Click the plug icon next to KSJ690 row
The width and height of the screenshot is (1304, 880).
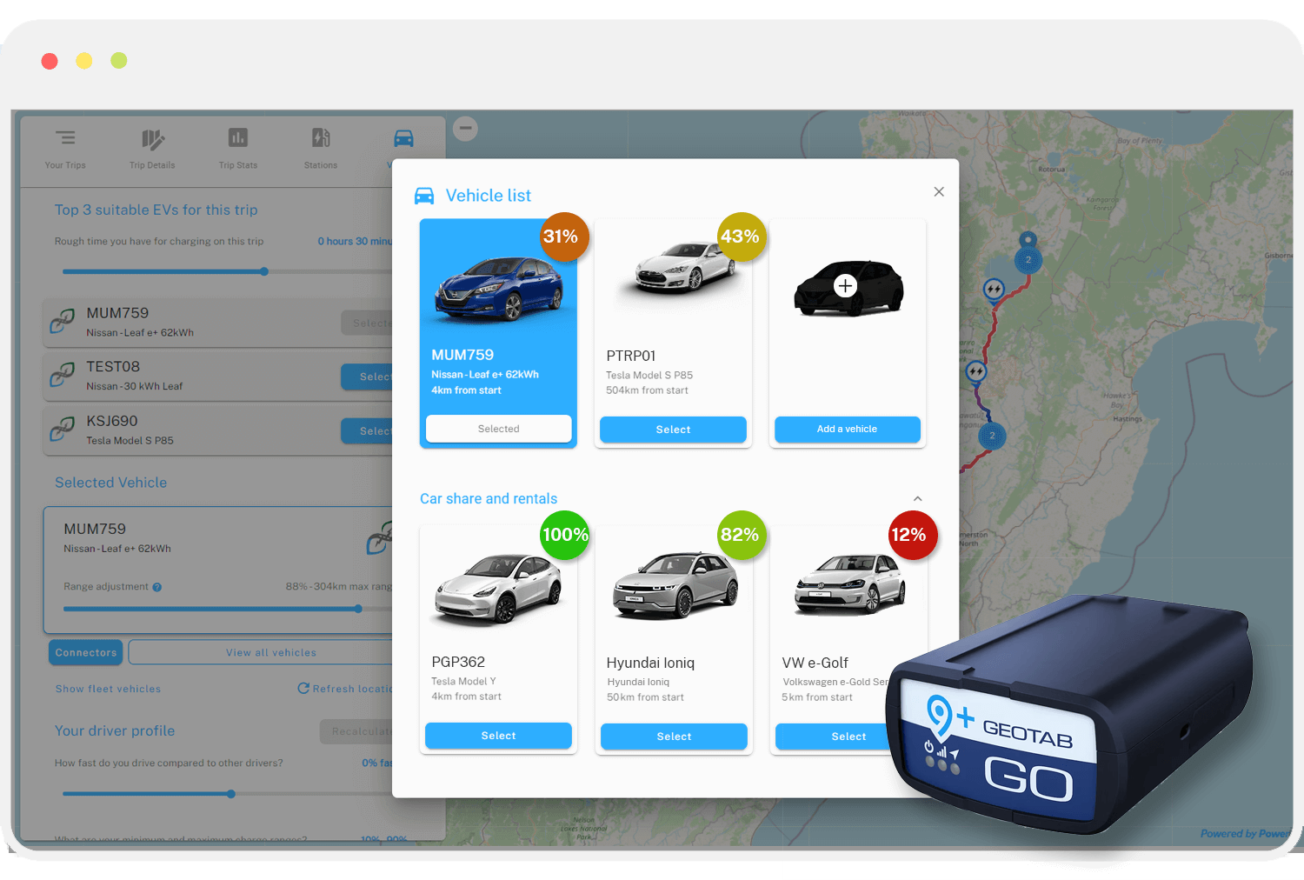coord(62,429)
